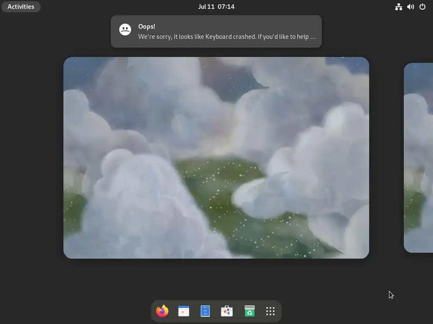Click the network status icon
Screen dimensions: 433x324
pyautogui.click(x=398, y=7)
